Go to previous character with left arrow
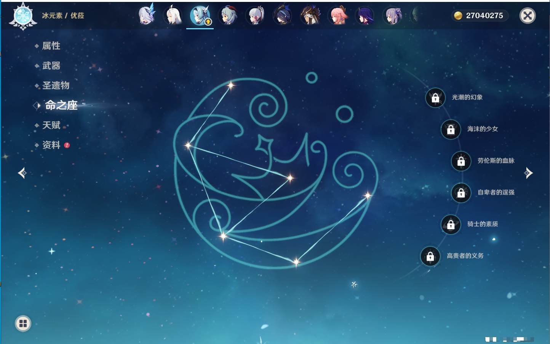This screenshot has width=550, height=344. pyautogui.click(x=22, y=173)
